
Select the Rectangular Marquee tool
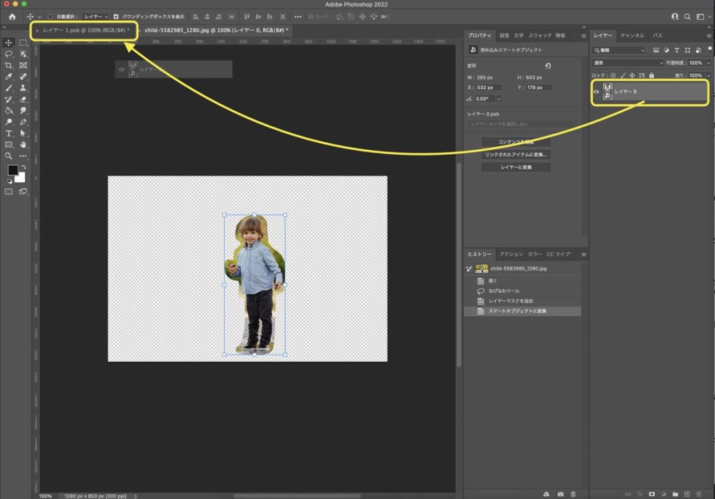(x=23, y=43)
